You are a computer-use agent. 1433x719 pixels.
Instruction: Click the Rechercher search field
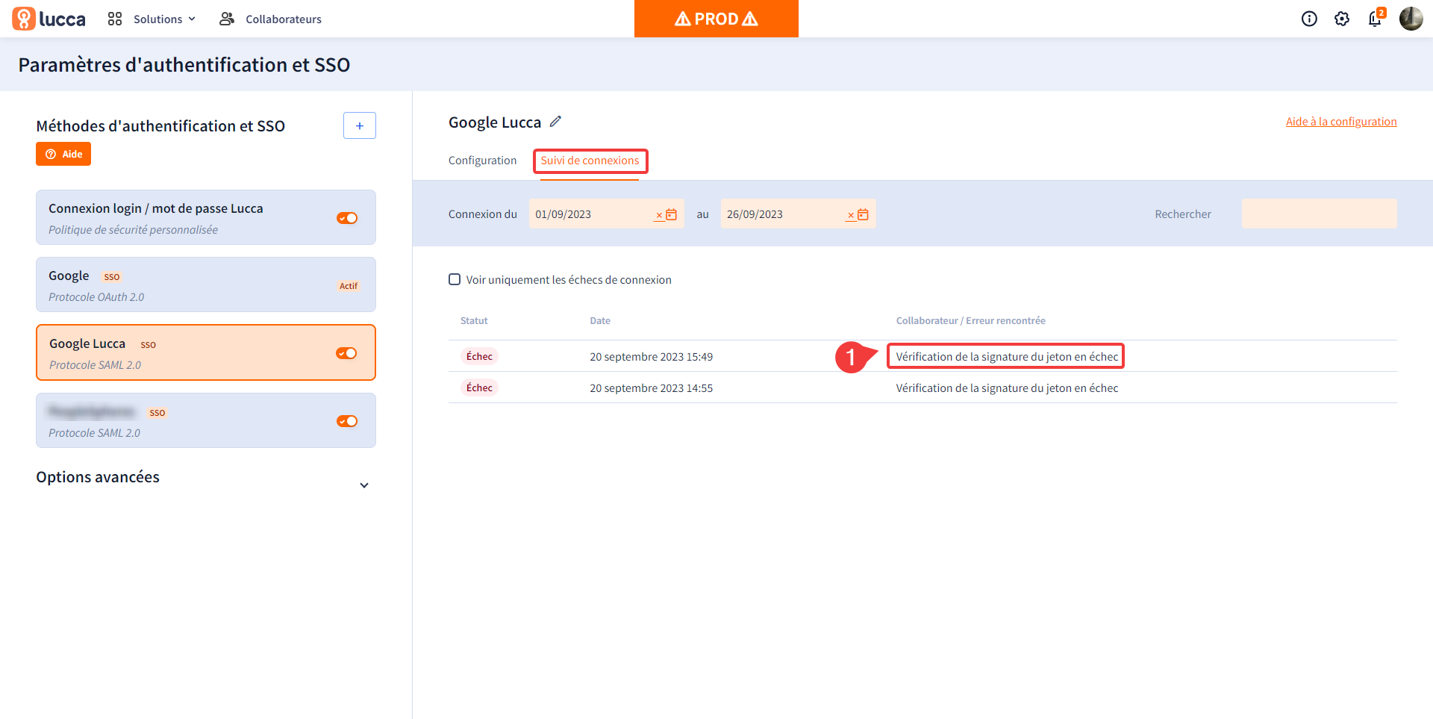[1320, 214]
